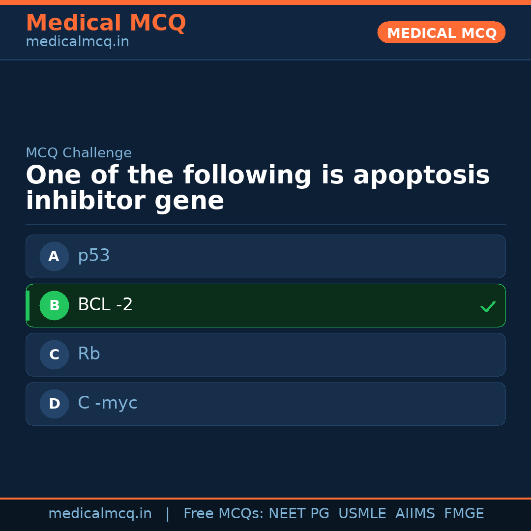Click the circular A badge icon
Image resolution: width=531 pixels, height=531 pixels.
[54, 256]
